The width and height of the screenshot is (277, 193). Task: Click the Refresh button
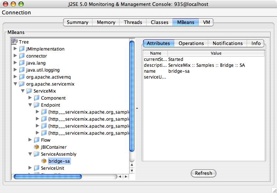coord(203,173)
